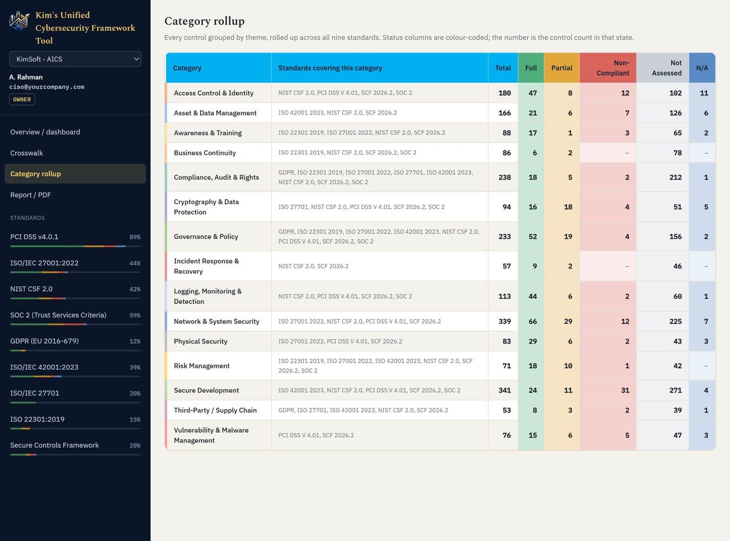Click the green Full column header

(x=531, y=68)
